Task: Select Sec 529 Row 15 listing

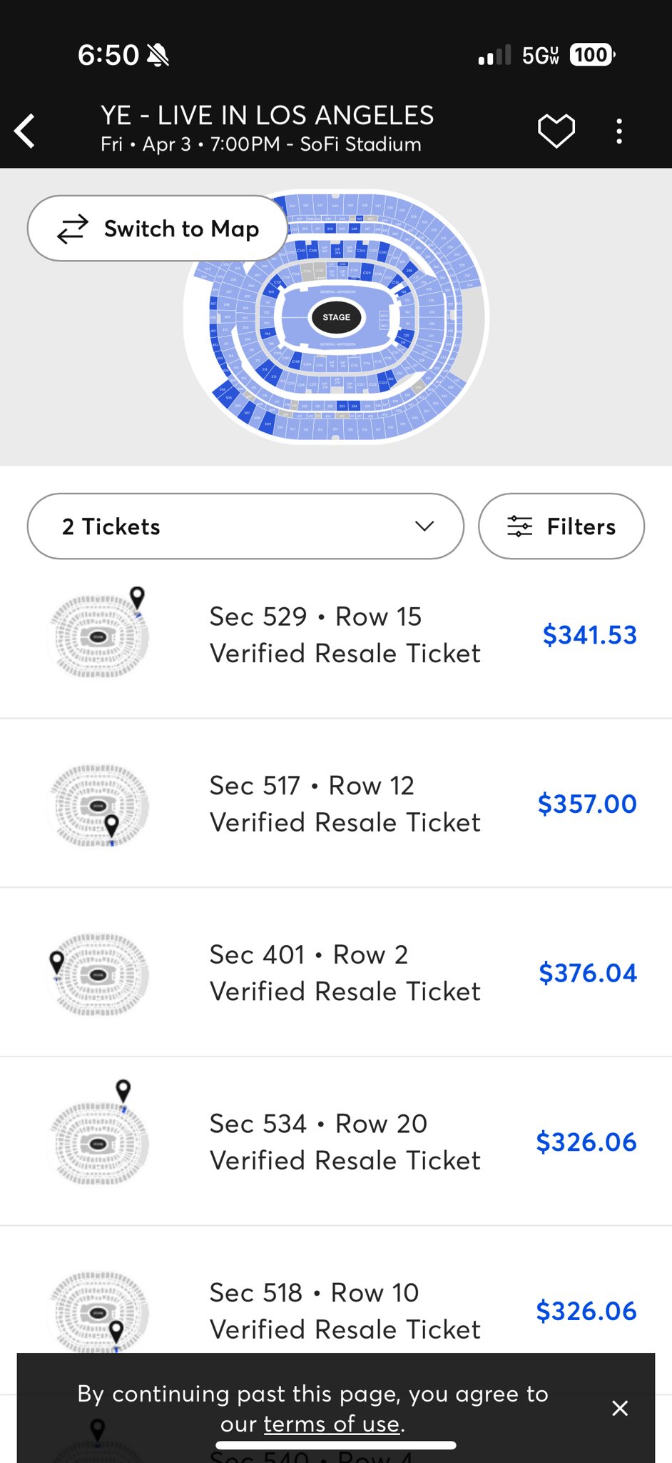Action: click(x=345, y=634)
